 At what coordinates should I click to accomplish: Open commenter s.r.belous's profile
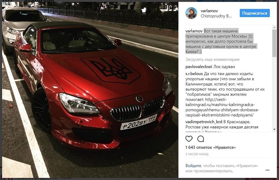point(194,74)
